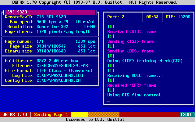Click the Sending <DCS> frame line
The image size is (195, 122).
[x=130, y=51]
